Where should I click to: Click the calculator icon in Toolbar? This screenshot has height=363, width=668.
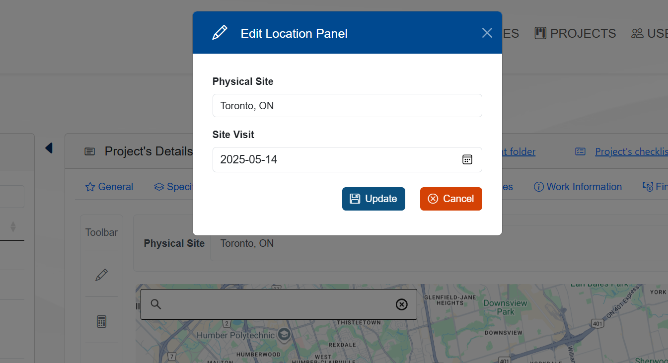(x=101, y=321)
